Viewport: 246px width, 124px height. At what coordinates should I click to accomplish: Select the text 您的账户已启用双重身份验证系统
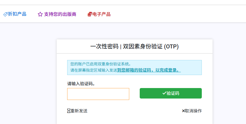click(101, 64)
